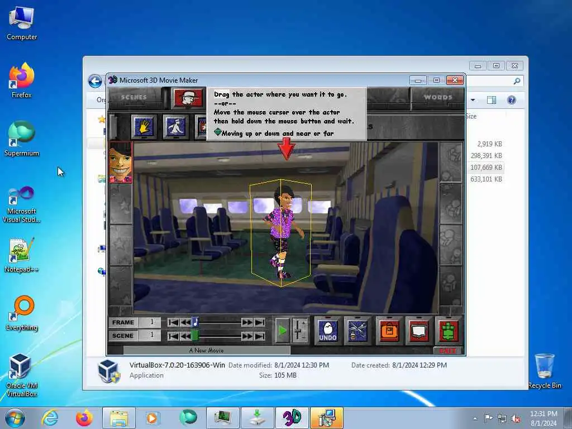
Task: Click the 633,101 KB size cell
Action: pyautogui.click(x=486, y=179)
